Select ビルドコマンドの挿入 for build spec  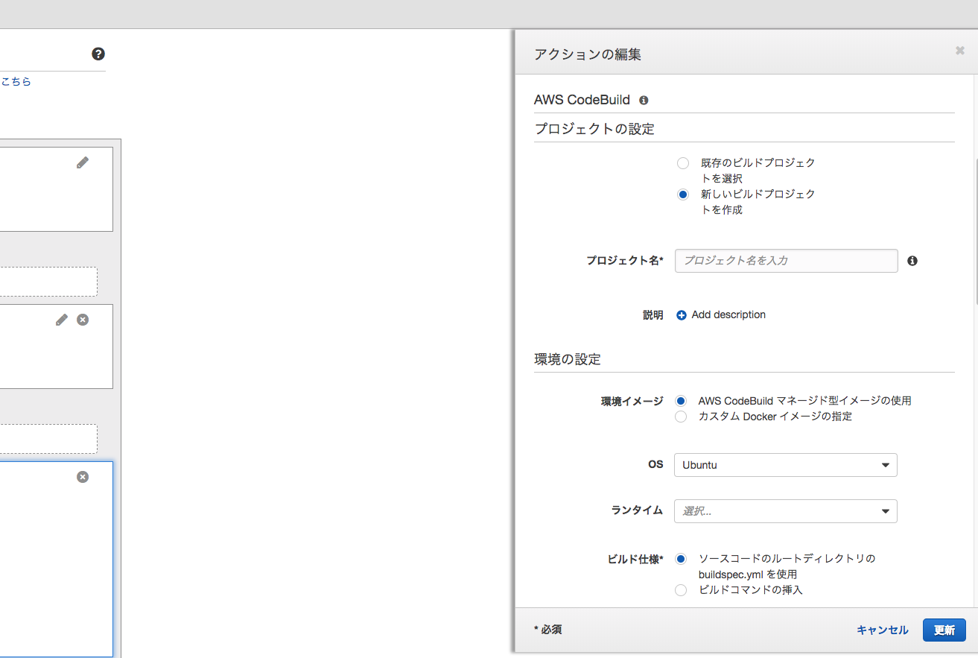click(x=680, y=589)
